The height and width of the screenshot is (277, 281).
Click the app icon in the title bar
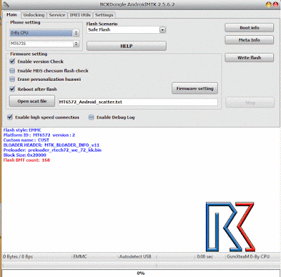6,4
